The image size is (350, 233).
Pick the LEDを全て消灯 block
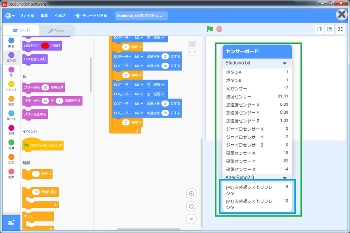coord(35,59)
